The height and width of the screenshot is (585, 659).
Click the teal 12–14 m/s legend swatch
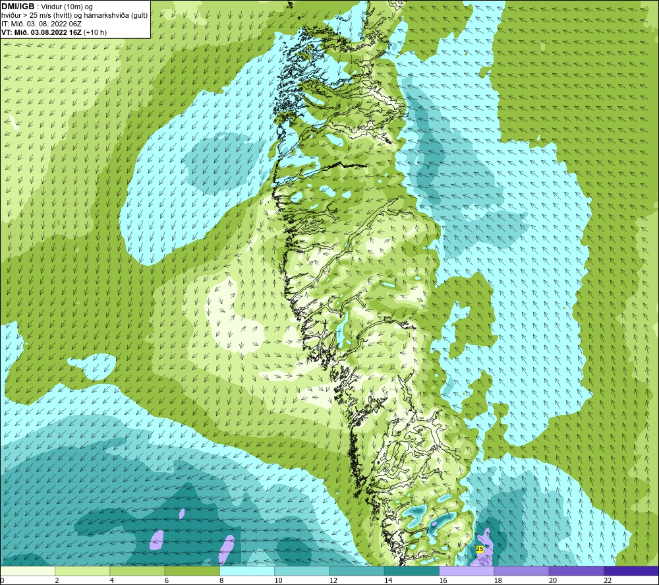click(x=357, y=570)
